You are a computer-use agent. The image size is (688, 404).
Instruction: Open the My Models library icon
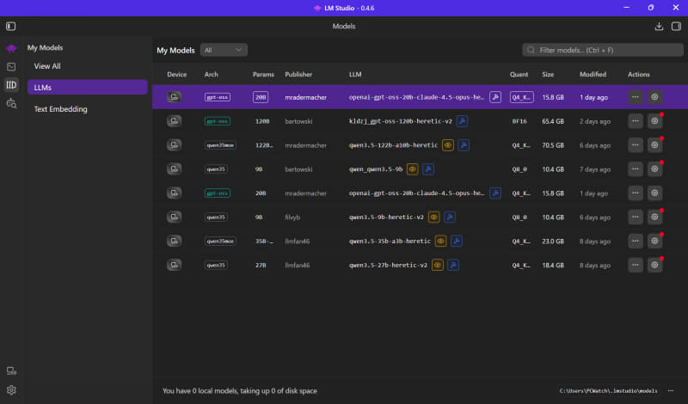point(11,85)
